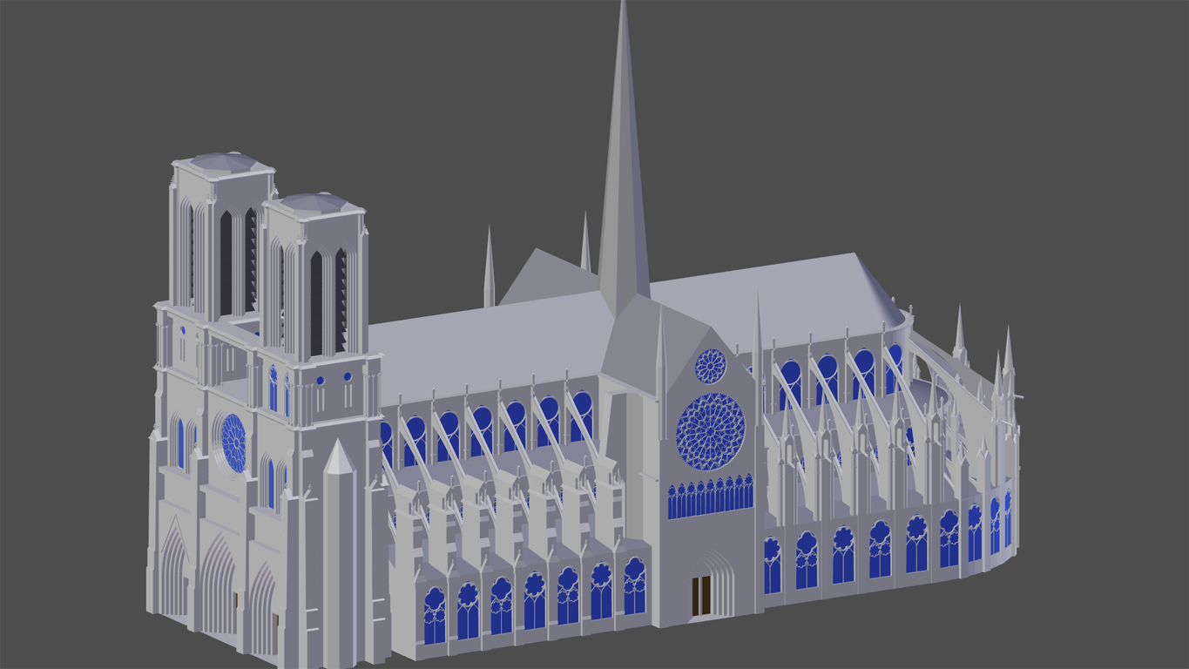This screenshot has width=1189, height=669.
Task: Select the west facade rose window
Action: coord(233,443)
